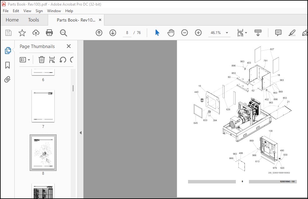Image resolution: width=308 pixels, height=199 pixels.
Task: Click the drawing number 200_5200015909100002
Action: tap(279, 173)
